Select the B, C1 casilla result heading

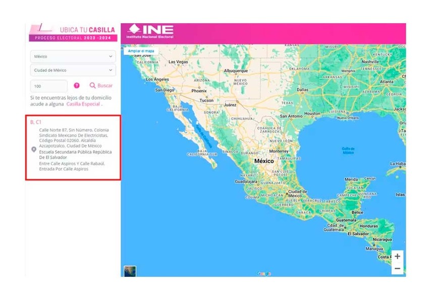pos(36,122)
